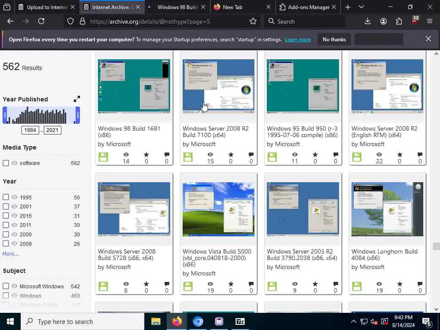Open the 7-Zip taskbar icon

[x=240, y=321]
